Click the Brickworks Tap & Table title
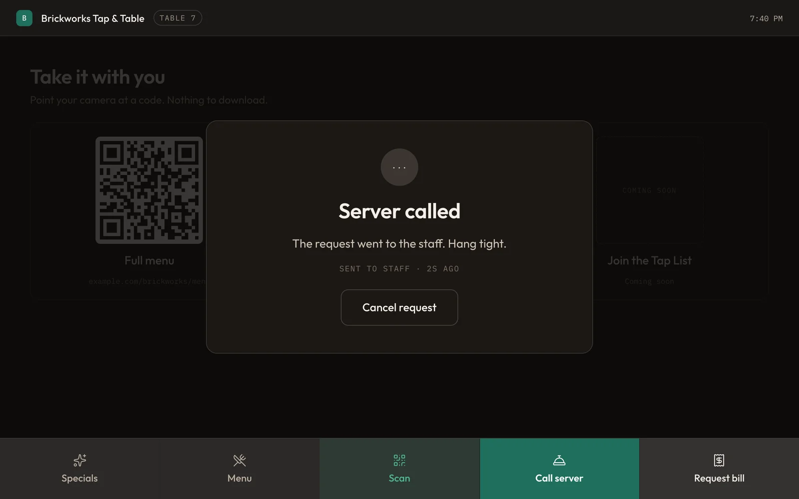 [x=93, y=18]
